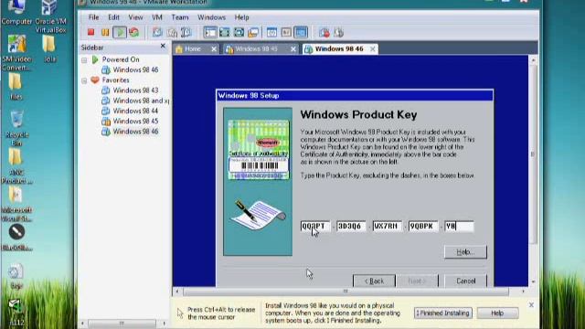Open the Snapshot Manager icon

[x=186, y=32]
